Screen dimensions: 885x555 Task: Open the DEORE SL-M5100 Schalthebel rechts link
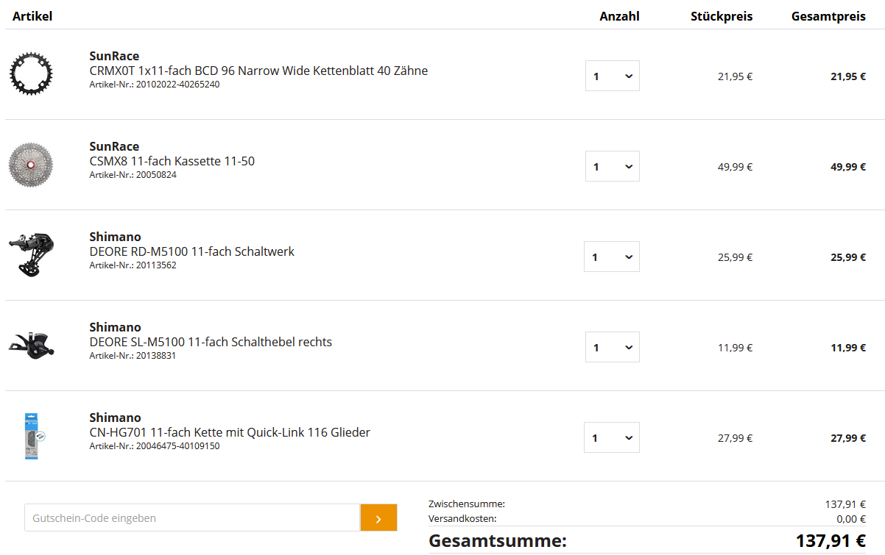pyautogui.click(x=211, y=342)
